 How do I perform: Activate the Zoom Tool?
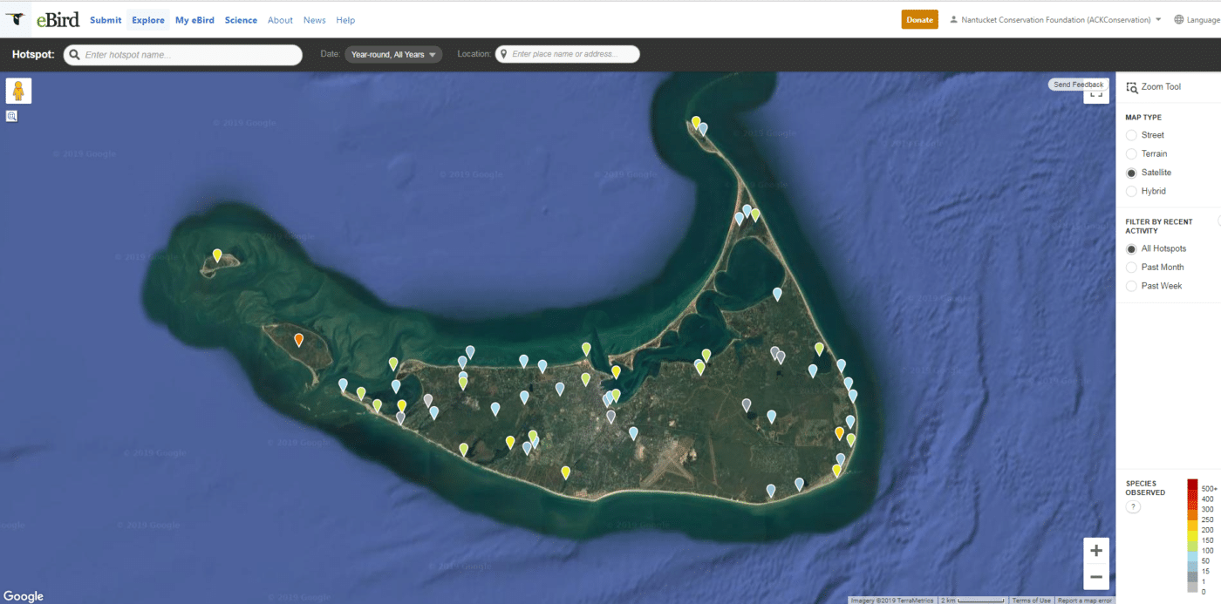1154,87
